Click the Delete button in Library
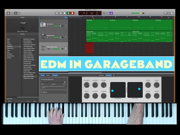This screenshot has height=135, width=180. (x=28, y=101)
